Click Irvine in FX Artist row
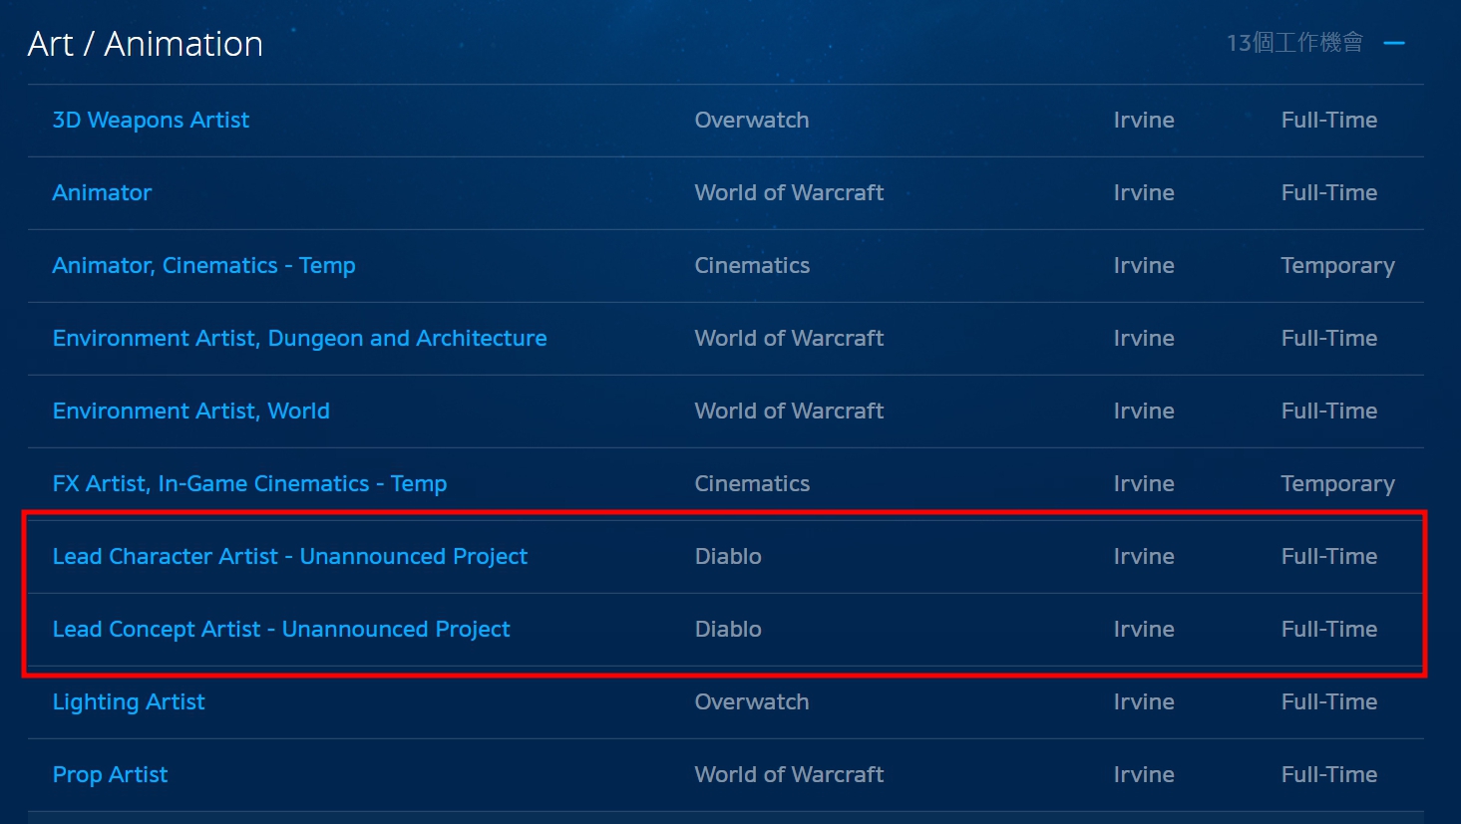The height and width of the screenshot is (824, 1461). [x=1144, y=483]
